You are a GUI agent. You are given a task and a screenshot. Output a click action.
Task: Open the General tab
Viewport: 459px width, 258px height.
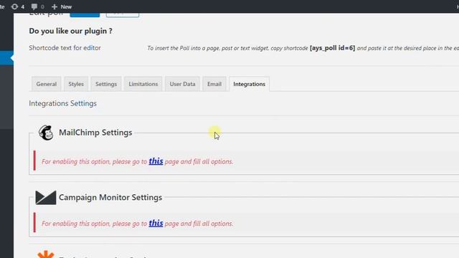(46, 84)
